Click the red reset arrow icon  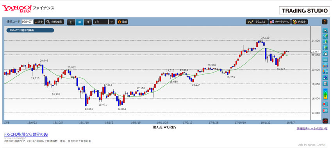tap(325, 121)
